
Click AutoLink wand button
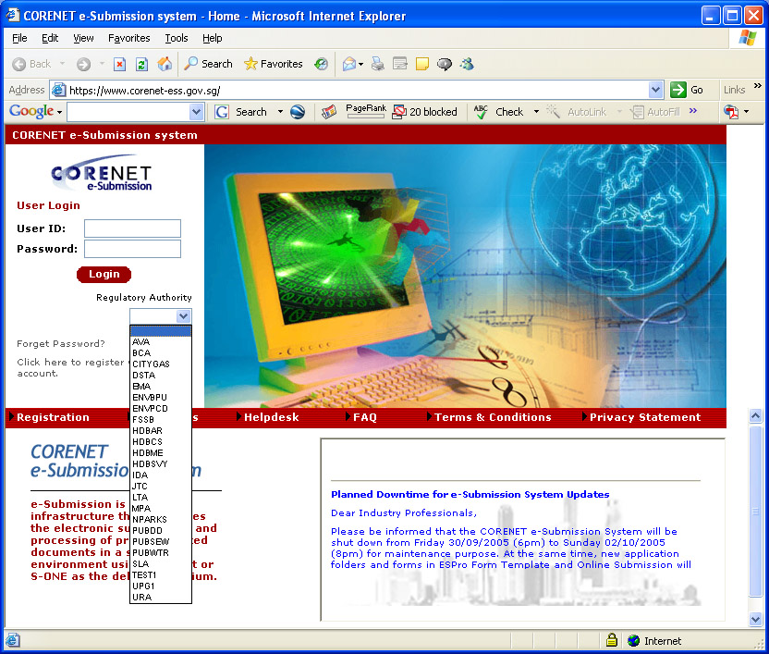click(x=577, y=112)
